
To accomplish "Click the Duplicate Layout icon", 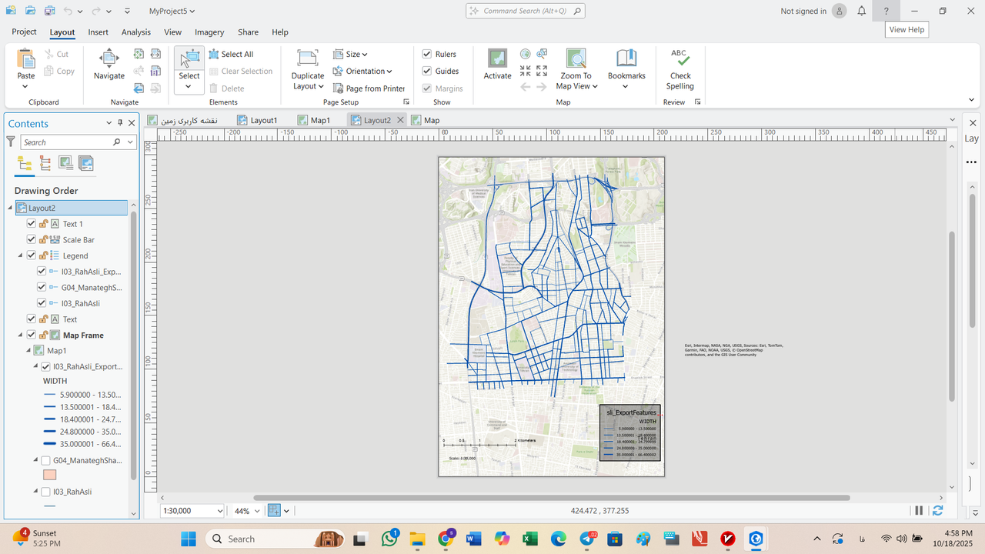I will (x=308, y=59).
